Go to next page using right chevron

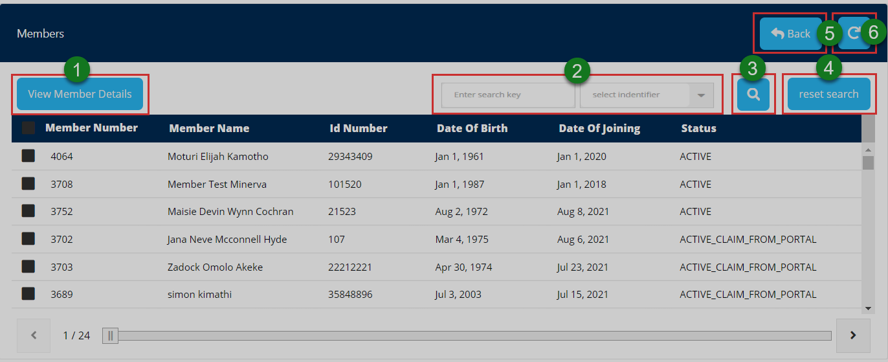tap(852, 335)
